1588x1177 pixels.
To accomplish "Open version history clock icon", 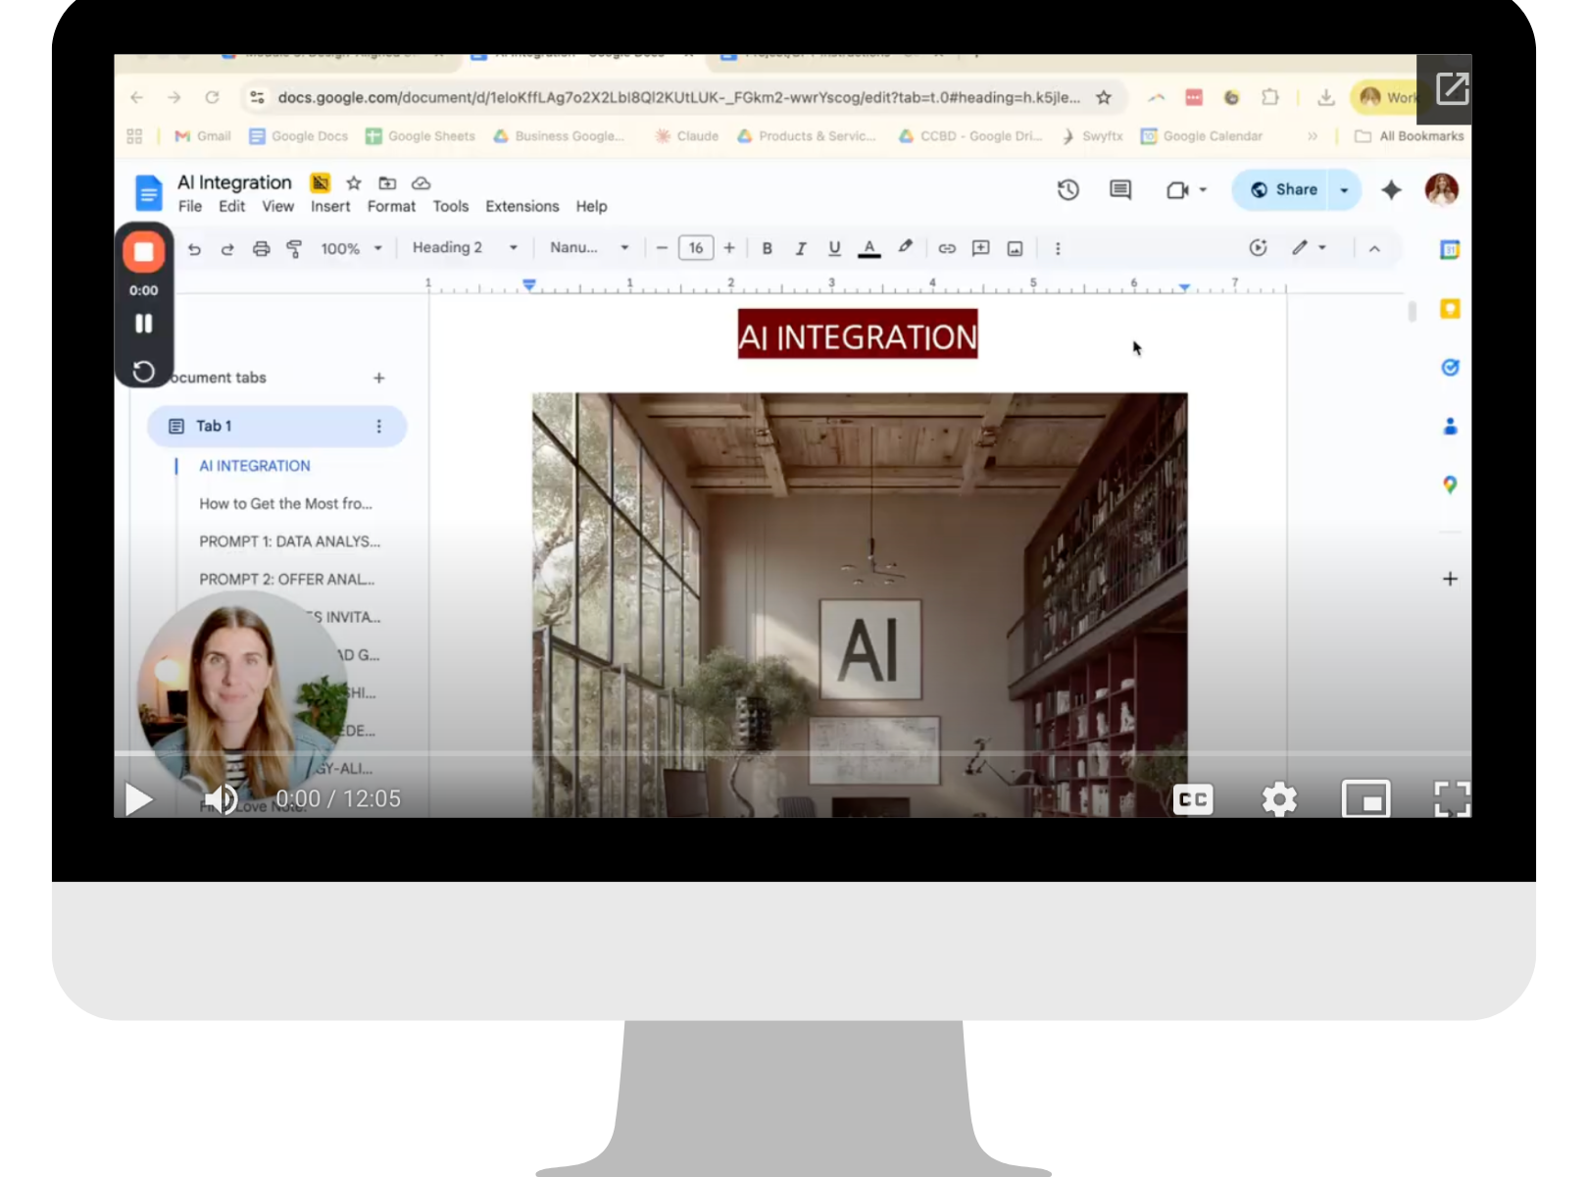I will [x=1068, y=190].
